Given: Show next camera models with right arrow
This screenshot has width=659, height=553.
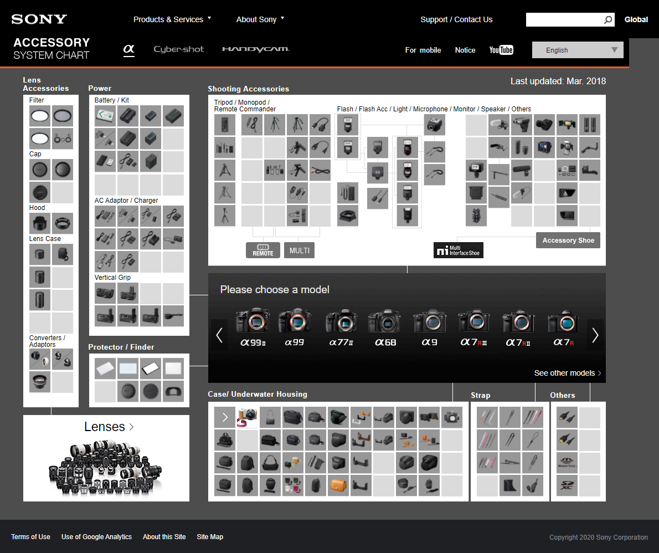Looking at the screenshot, I should [595, 335].
